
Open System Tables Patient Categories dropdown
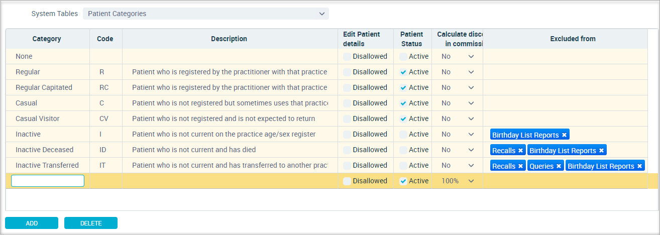206,14
